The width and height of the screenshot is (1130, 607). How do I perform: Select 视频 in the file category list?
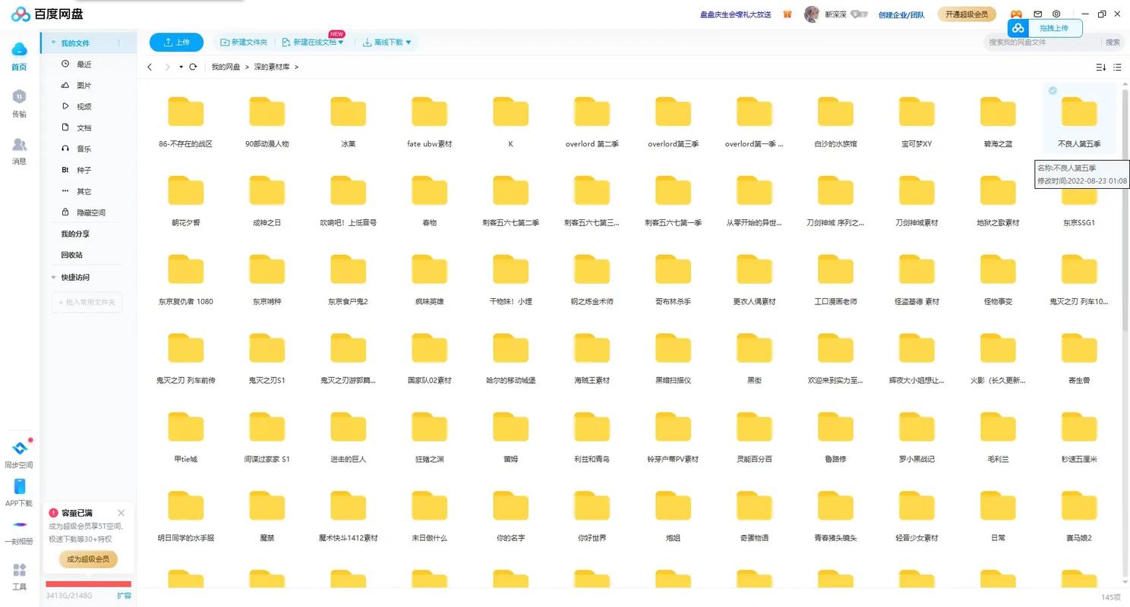[84, 106]
